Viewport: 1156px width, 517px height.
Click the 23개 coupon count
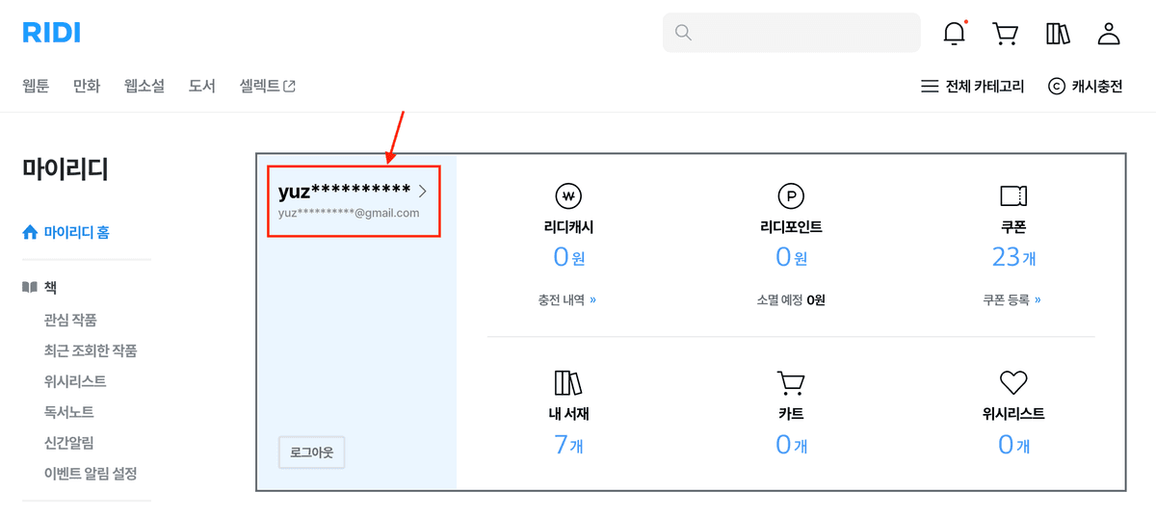[x=1013, y=257]
